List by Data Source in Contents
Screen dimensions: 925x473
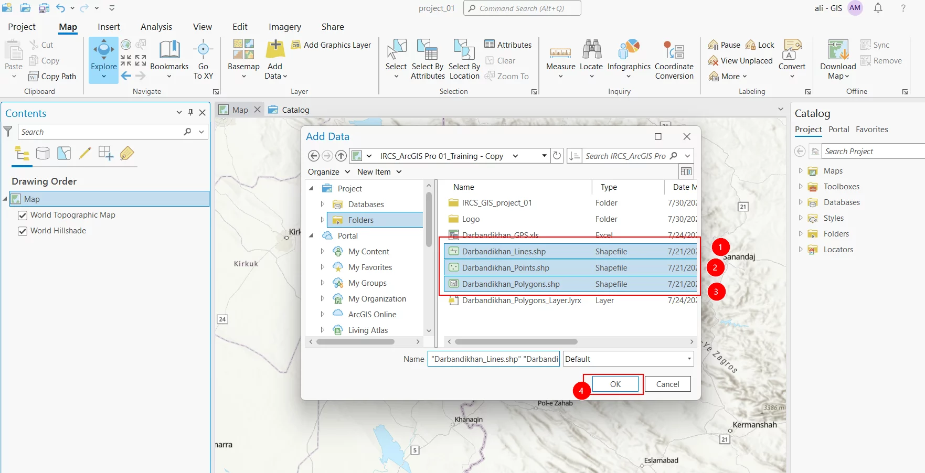pos(43,153)
